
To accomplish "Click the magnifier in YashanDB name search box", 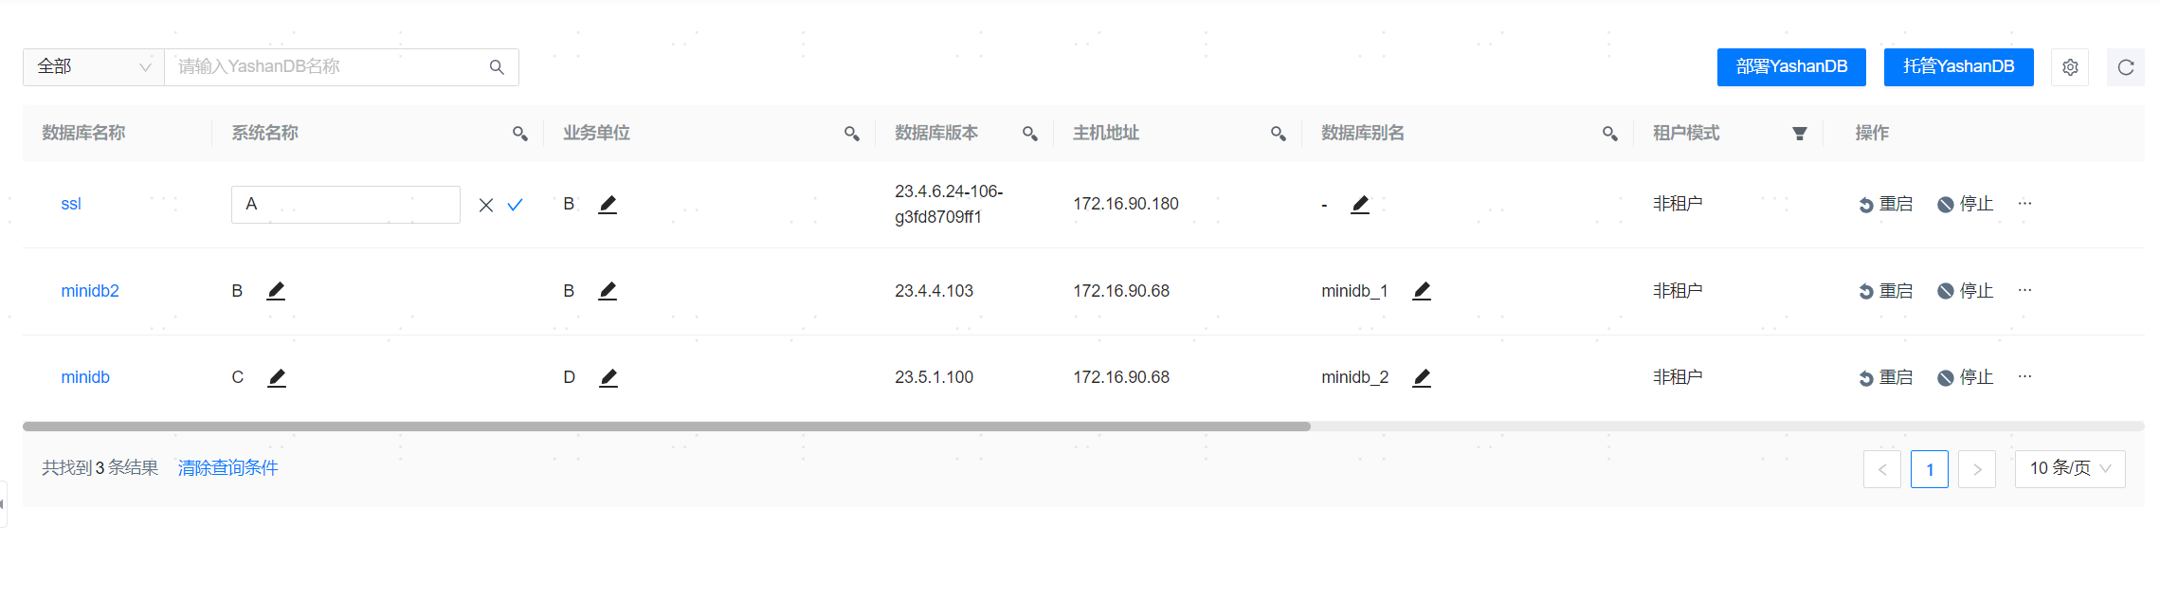I will click(x=497, y=67).
